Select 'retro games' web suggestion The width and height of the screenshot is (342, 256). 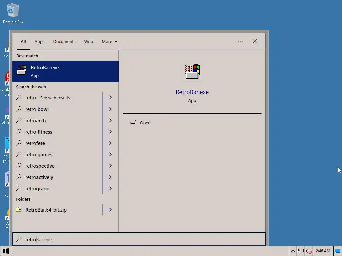[57, 154]
